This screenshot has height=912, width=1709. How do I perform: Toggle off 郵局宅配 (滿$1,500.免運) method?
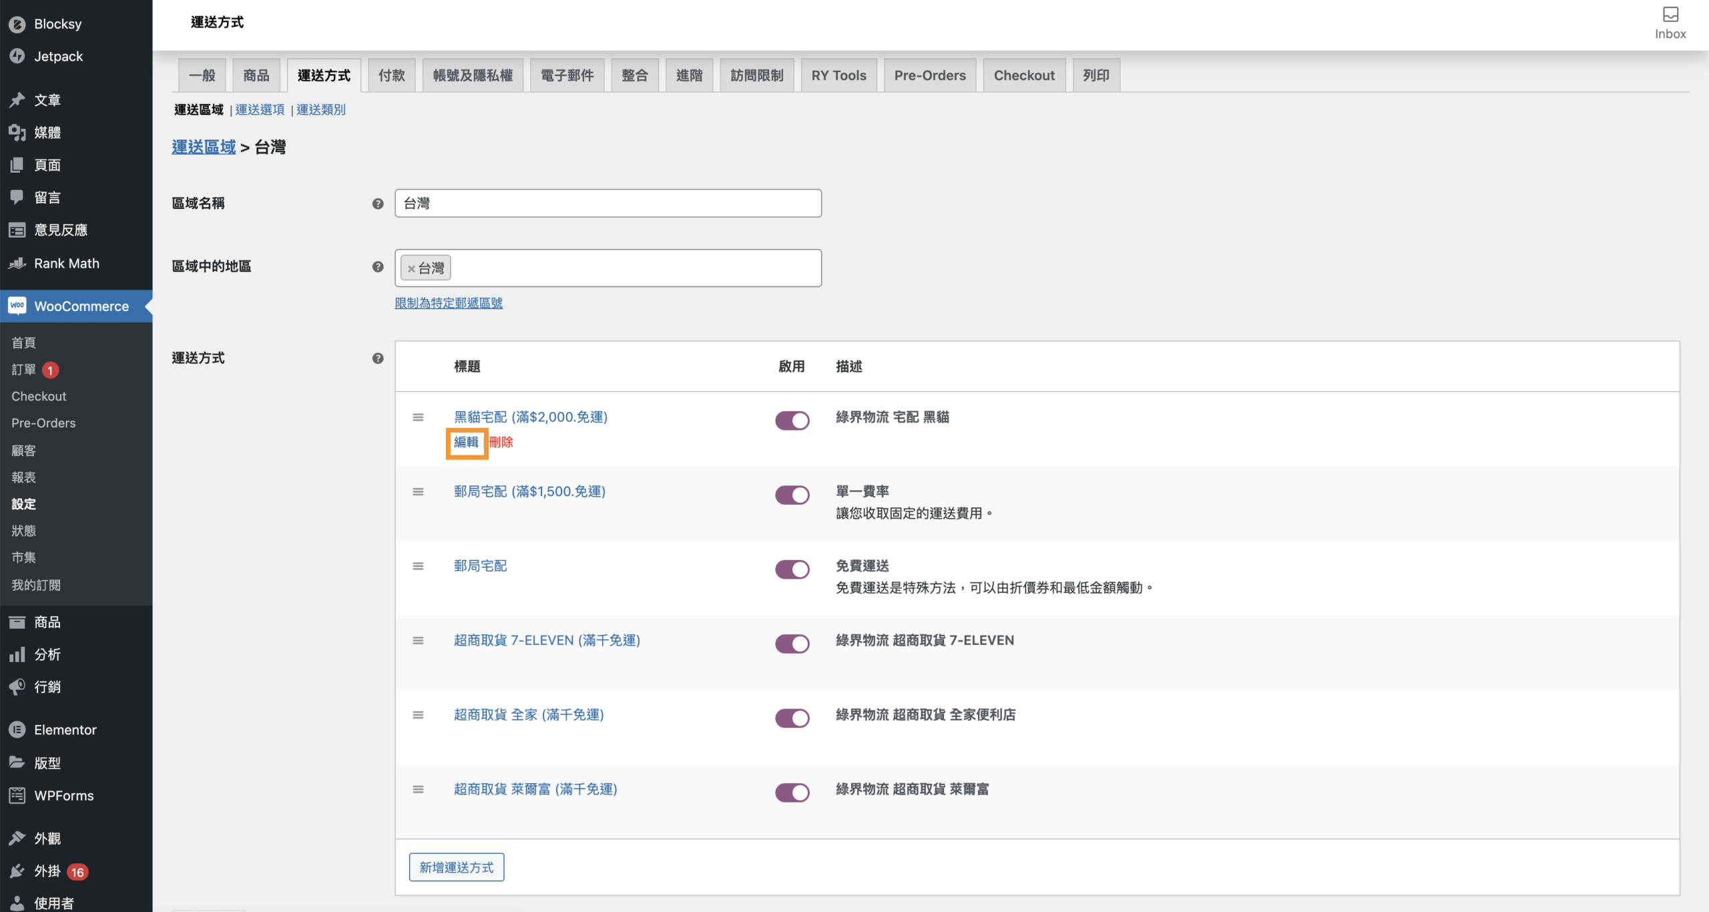792,495
